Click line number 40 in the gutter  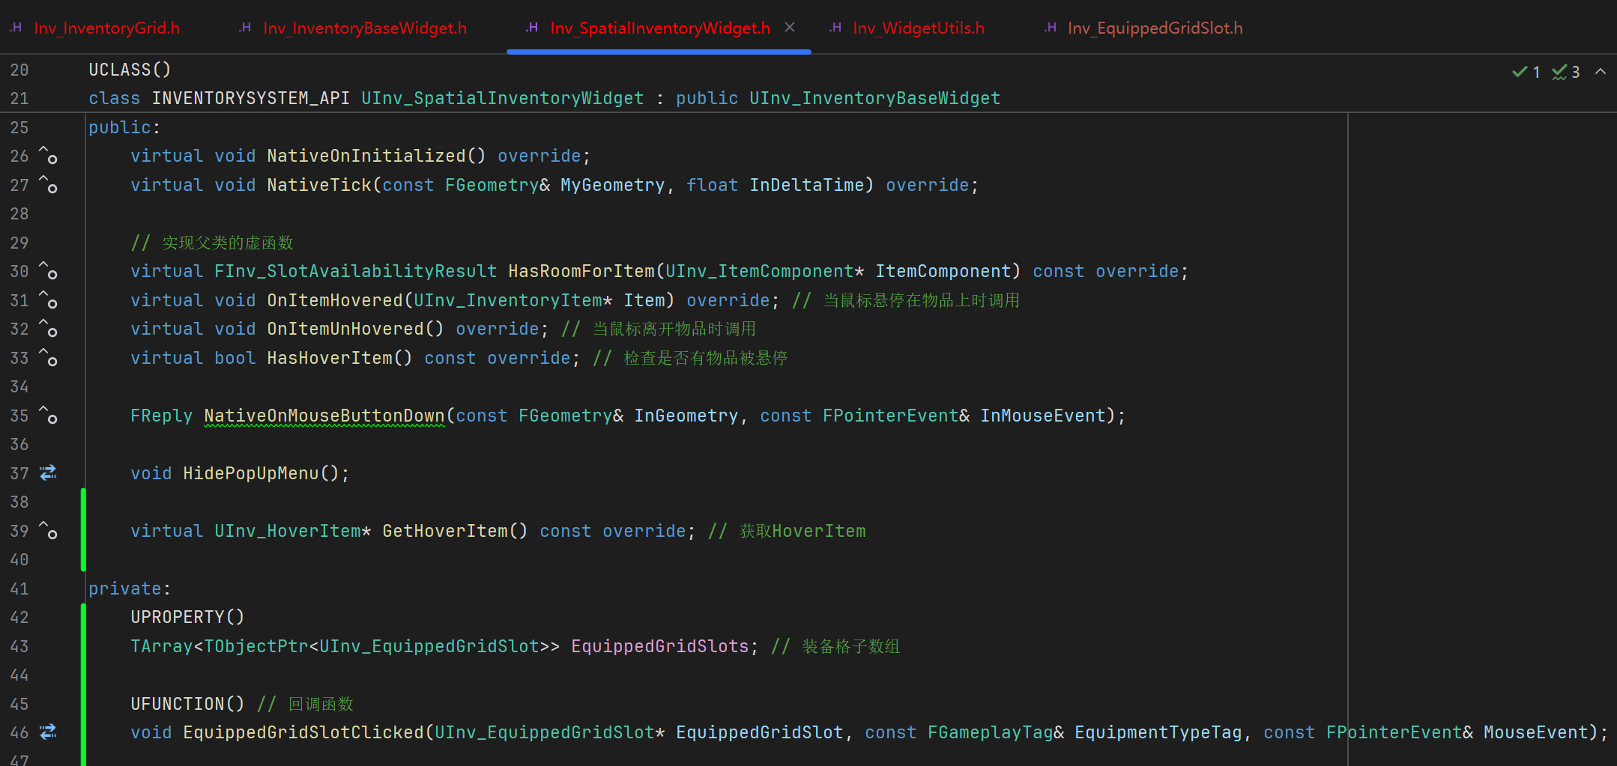click(x=19, y=559)
